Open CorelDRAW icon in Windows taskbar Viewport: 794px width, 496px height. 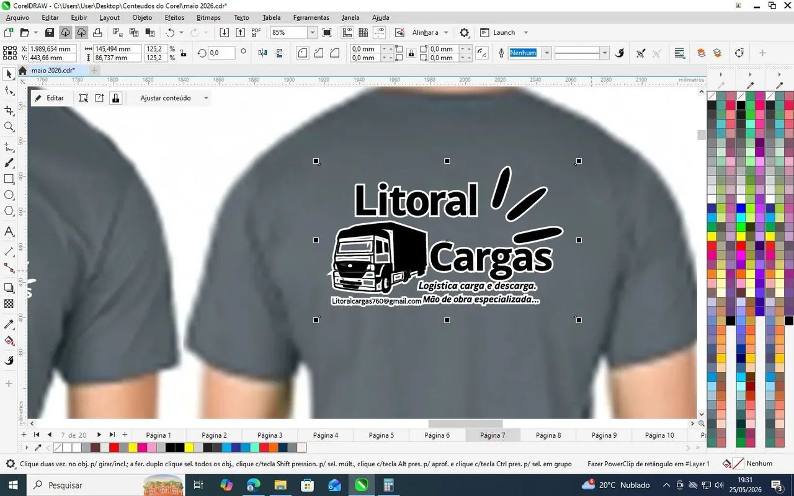[360, 485]
